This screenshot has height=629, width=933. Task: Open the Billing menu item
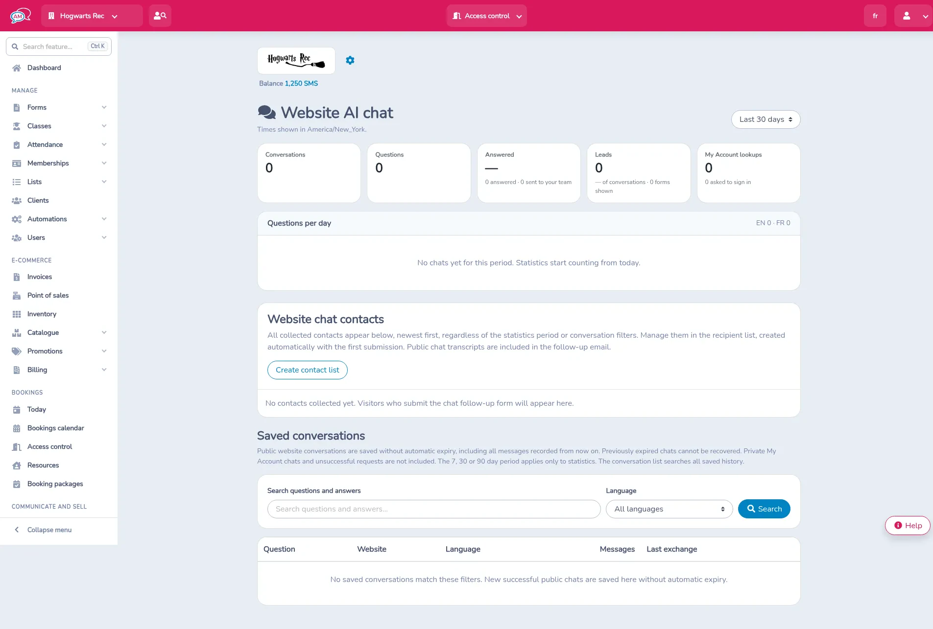(x=59, y=370)
